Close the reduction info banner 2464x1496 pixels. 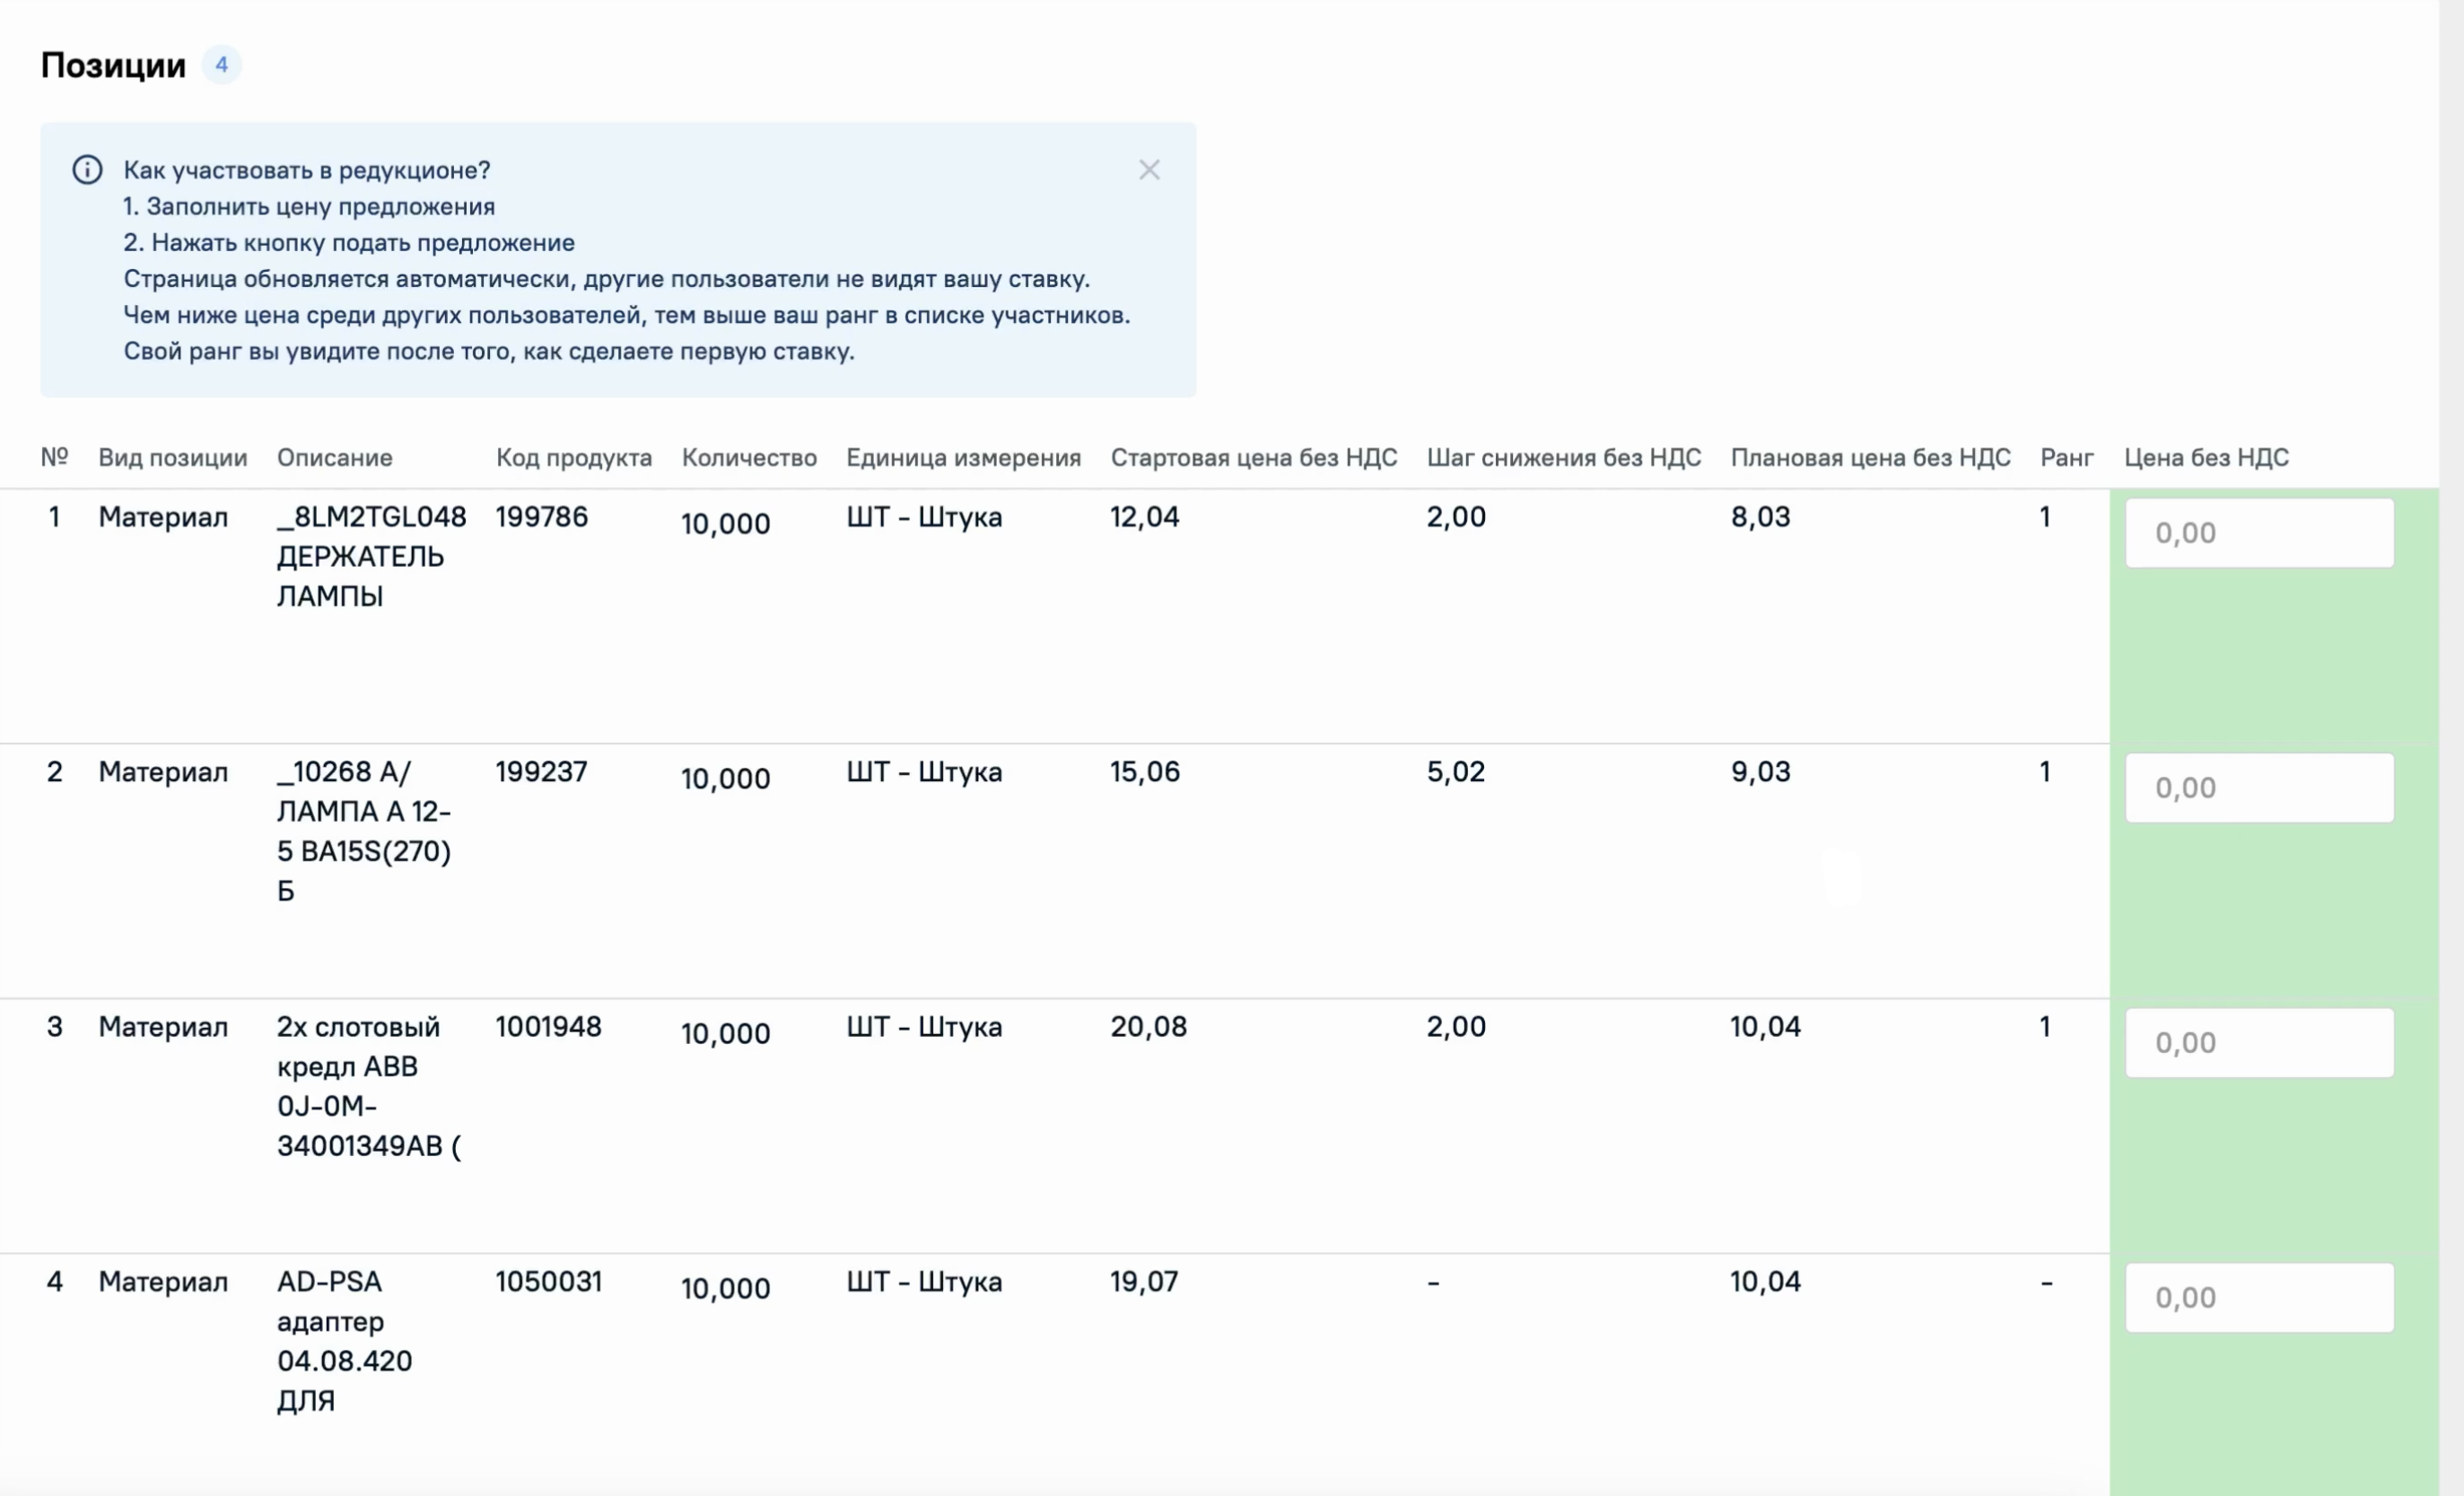[x=1149, y=170]
